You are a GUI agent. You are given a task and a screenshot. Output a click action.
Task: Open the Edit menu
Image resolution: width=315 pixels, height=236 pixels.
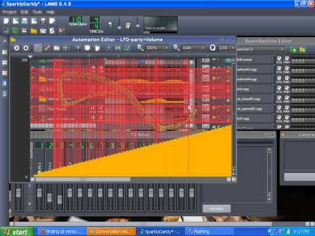pyautogui.click(x=24, y=12)
